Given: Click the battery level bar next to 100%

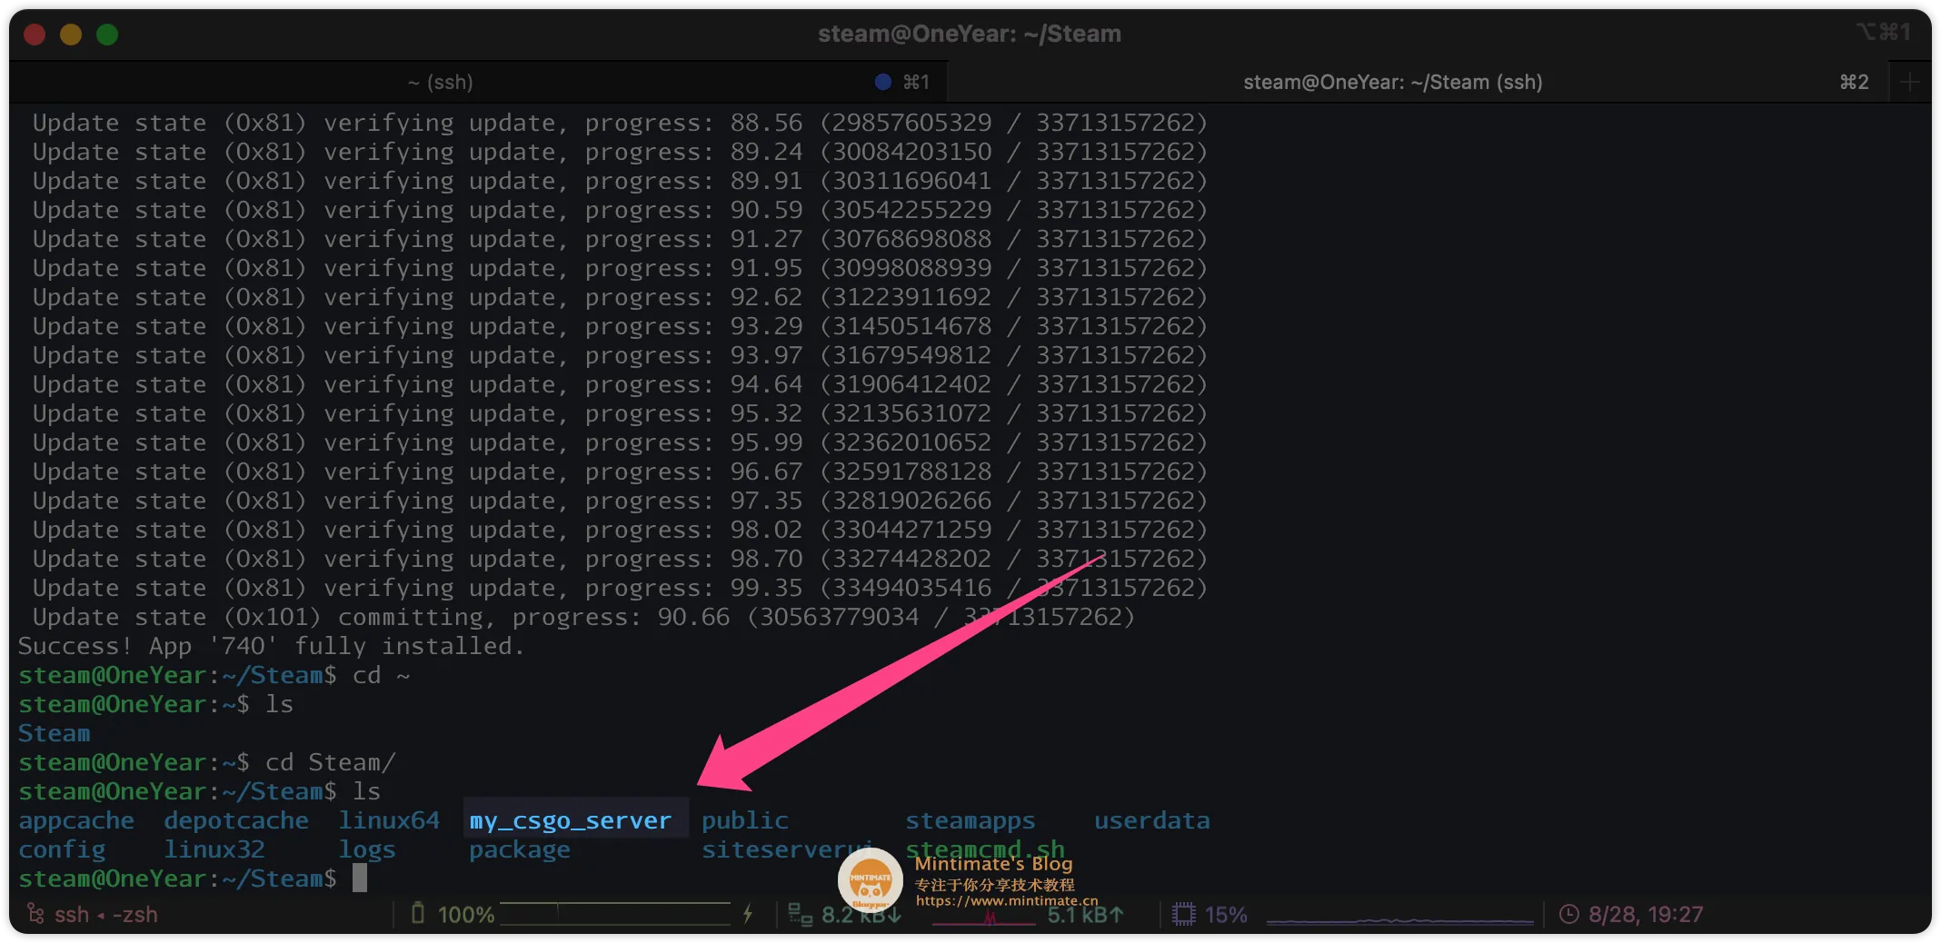Looking at the screenshot, I should pyautogui.click(x=614, y=914).
